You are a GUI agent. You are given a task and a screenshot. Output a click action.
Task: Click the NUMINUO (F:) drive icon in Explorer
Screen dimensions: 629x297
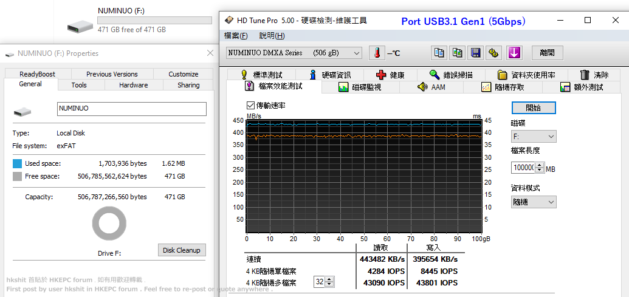pyautogui.click(x=80, y=27)
